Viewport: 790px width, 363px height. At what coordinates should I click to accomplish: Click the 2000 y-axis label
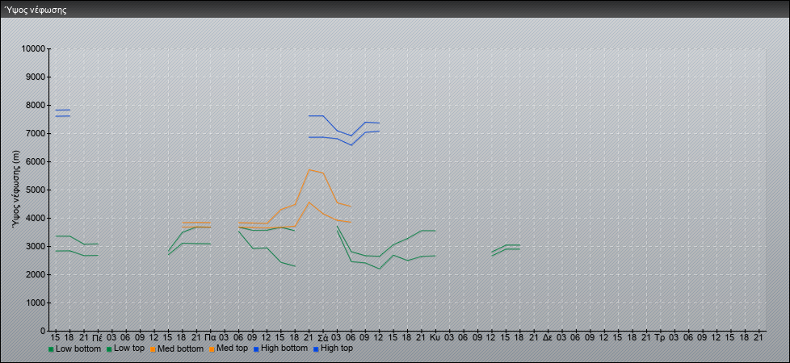click(36, 274)
